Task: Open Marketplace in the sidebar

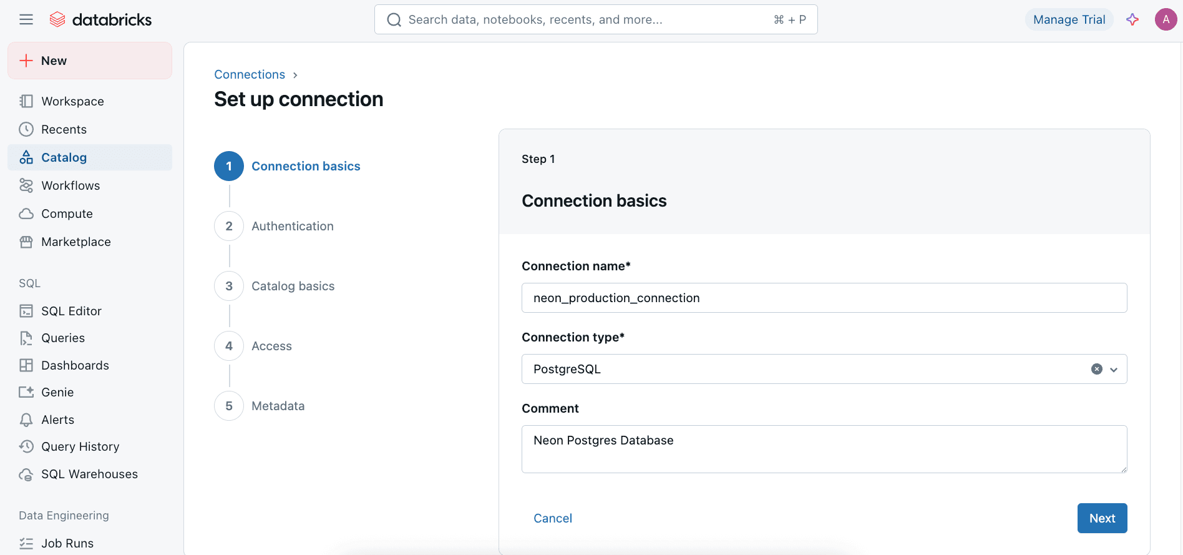Action: [x=90, y=242]
